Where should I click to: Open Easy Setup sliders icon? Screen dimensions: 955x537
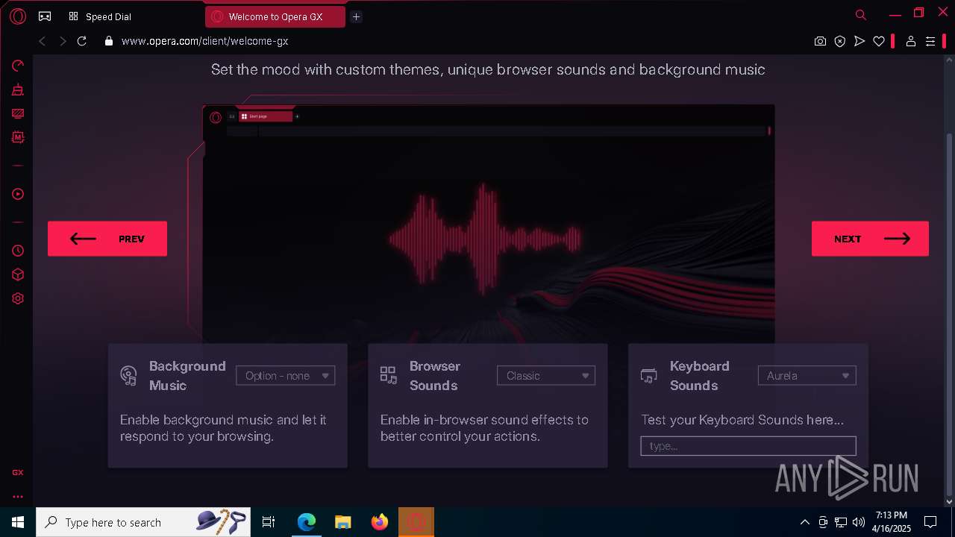pyautogui.click(x=930, y=42)
